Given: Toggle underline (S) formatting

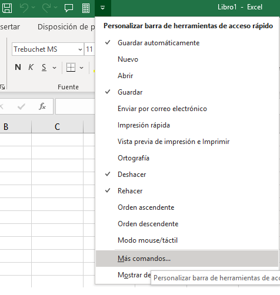Looking at the screenshot, I should pyautogui.click(x=44, y=67).
